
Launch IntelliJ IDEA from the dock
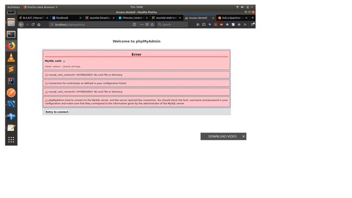11,81
